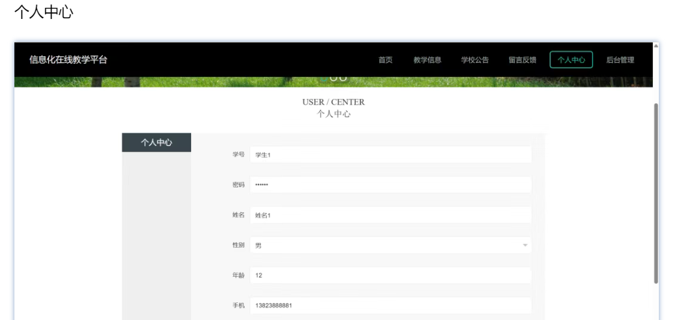685x320 pixels.
Task: Open 学校公告 page
Action: pyautogui.click(x=475, y=60)
